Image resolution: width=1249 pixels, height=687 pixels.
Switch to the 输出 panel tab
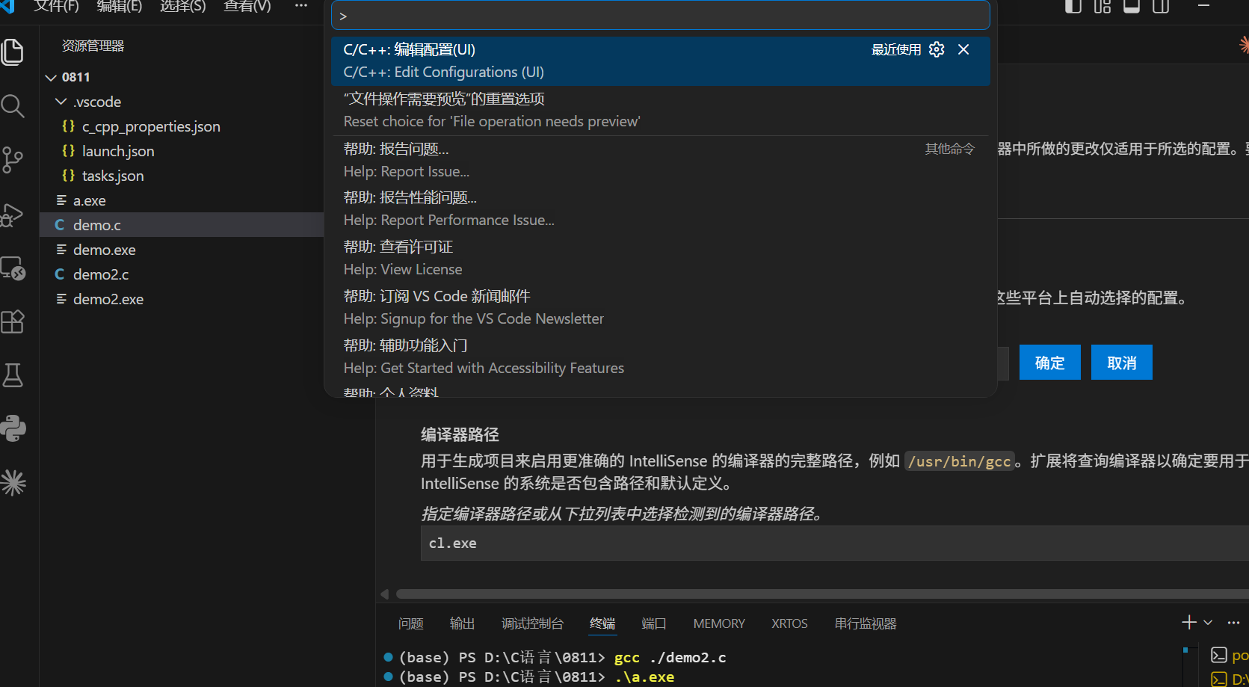click(463, 623)
